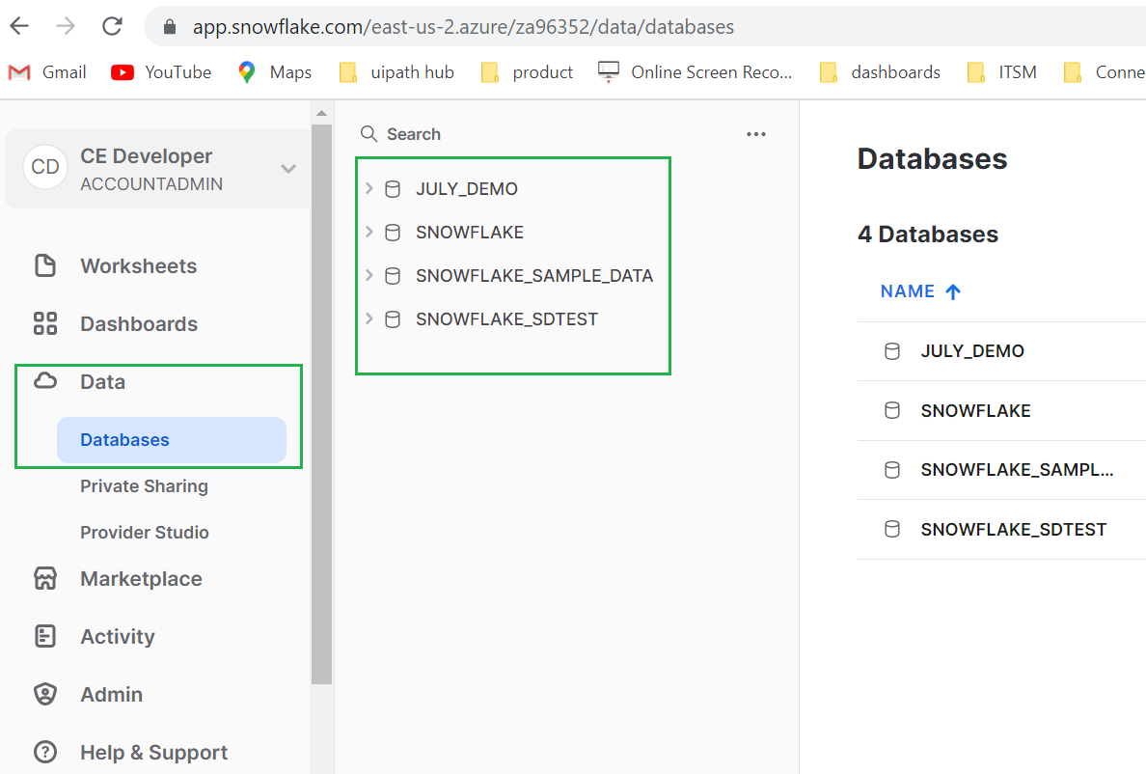Open Worksheets in the sidebar

click(139, 266)
